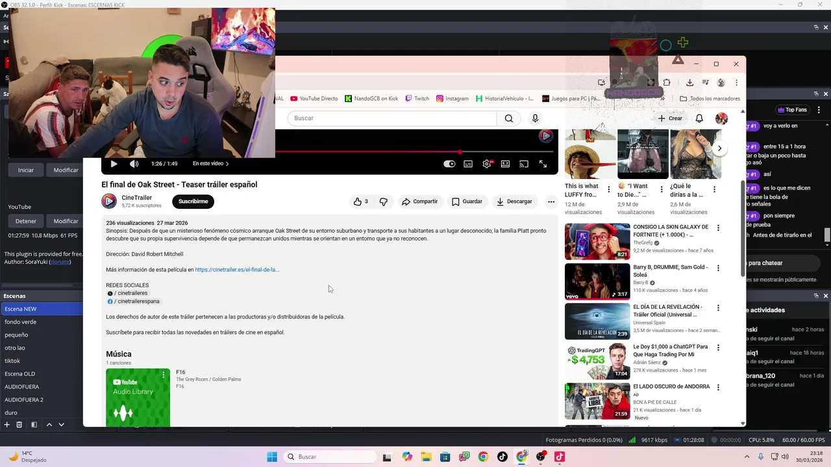Open Windows Start menu
Image resolution: width=831 pixels, height=467 pixels.
272,457
